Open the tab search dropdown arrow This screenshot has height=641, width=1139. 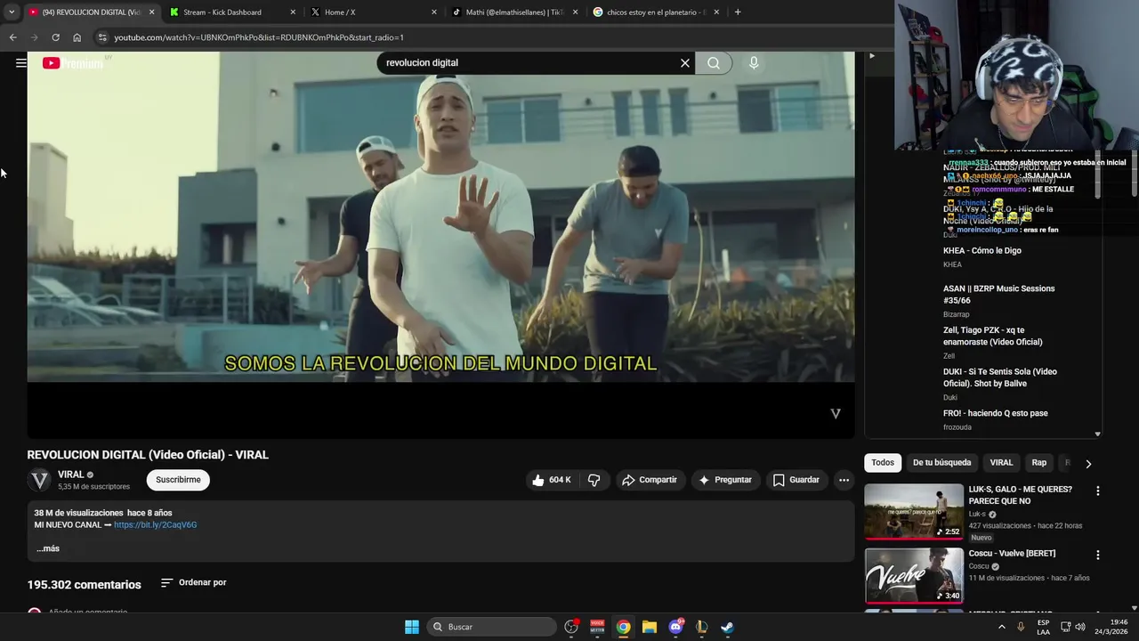[11, 12]
